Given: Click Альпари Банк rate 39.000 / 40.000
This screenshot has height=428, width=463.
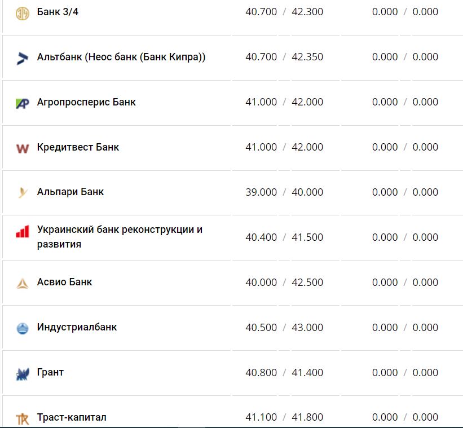Looking at the screenshot, I should click(284, 192).
